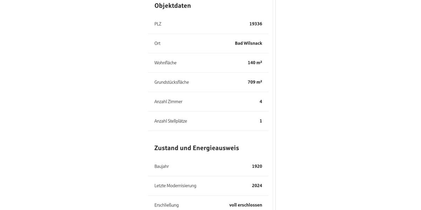Click the Grundstücksfläche label
Screen dimensions: 421x210
tap(172, 82)
